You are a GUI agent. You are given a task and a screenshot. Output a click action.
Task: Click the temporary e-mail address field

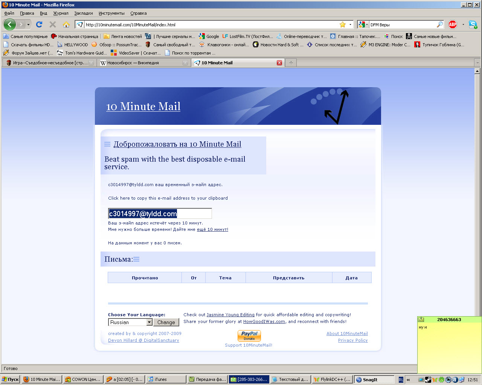click(160, 214)
